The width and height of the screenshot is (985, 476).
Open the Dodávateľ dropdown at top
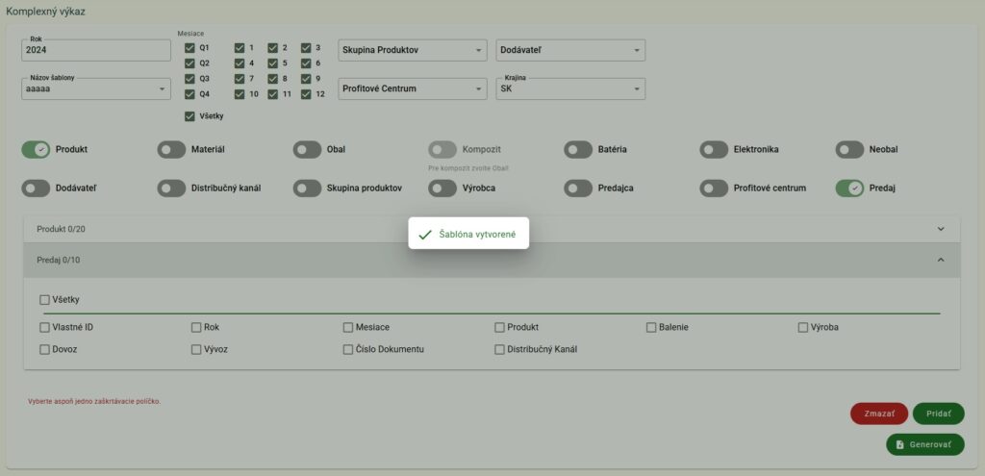(569, 50)
